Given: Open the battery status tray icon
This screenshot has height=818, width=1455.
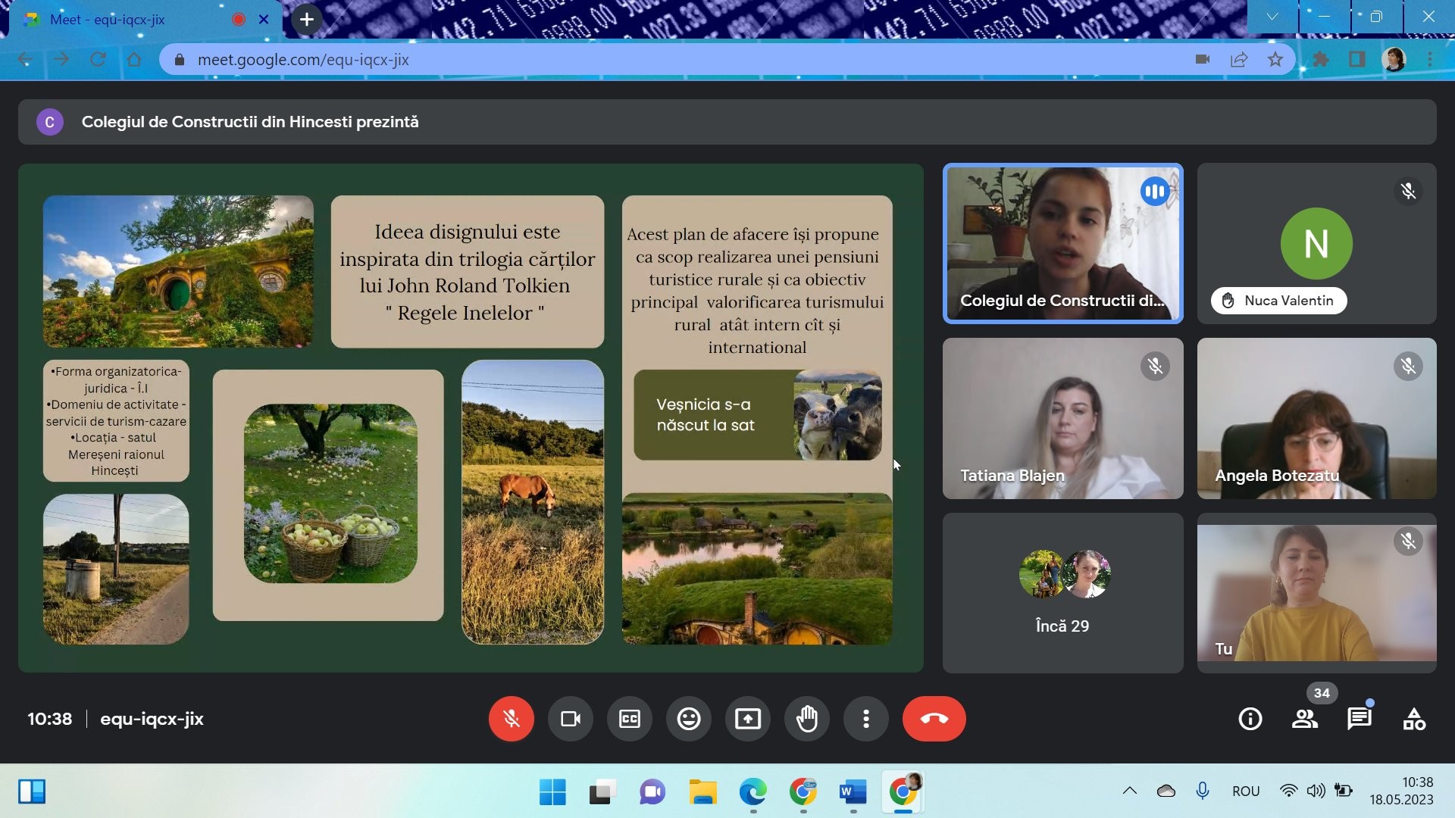Looking at the screenshot, I should coord(1344,791).
